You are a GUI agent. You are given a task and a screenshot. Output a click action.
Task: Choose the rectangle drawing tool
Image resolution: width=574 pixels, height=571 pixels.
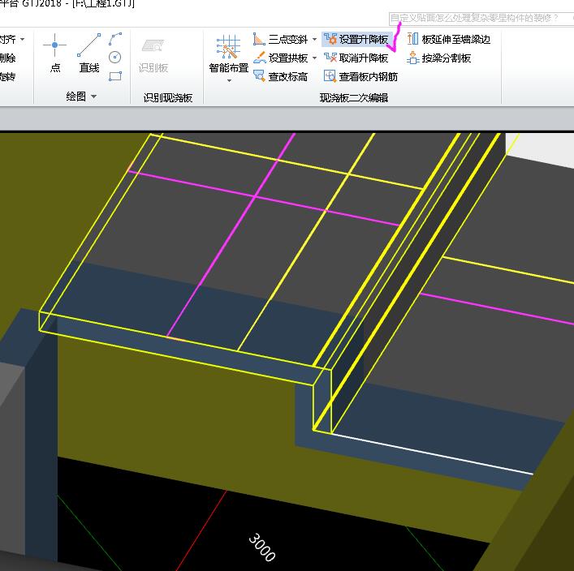tap(115, 76)
